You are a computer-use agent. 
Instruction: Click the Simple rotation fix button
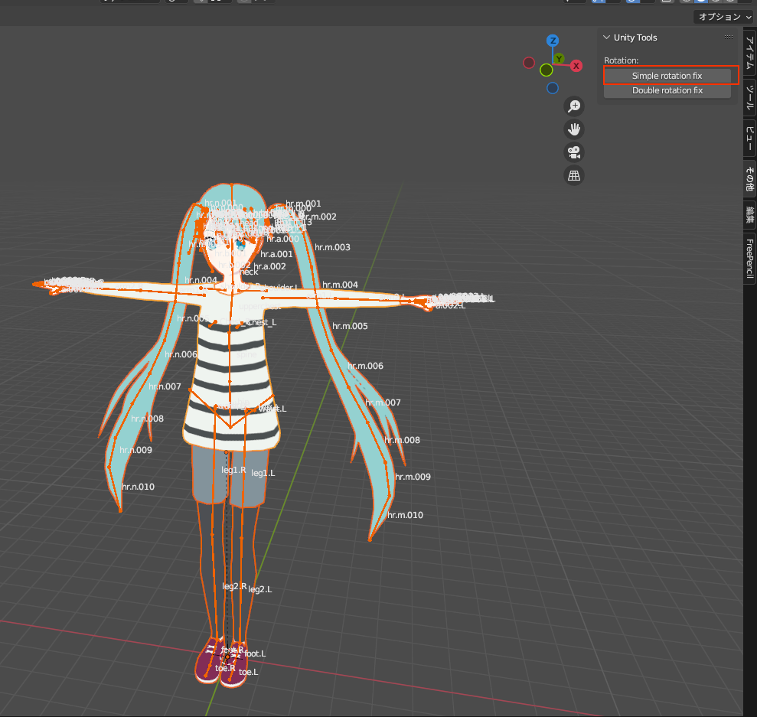coord(667,76)
